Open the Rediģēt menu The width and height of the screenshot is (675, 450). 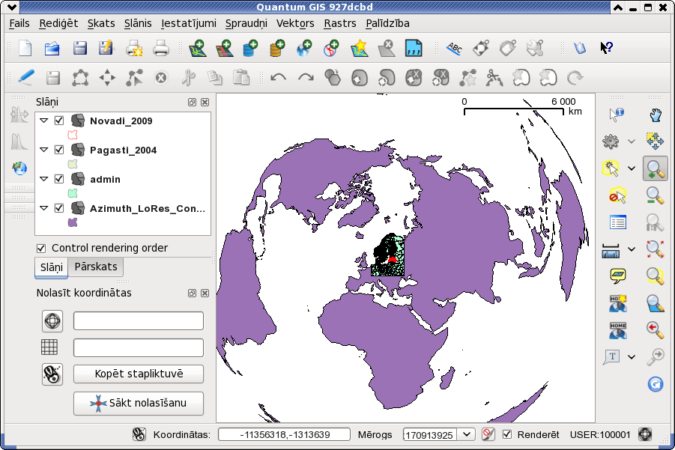click(x=58, y=23)
